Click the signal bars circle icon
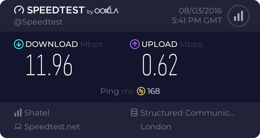 [x=238, y=16]
